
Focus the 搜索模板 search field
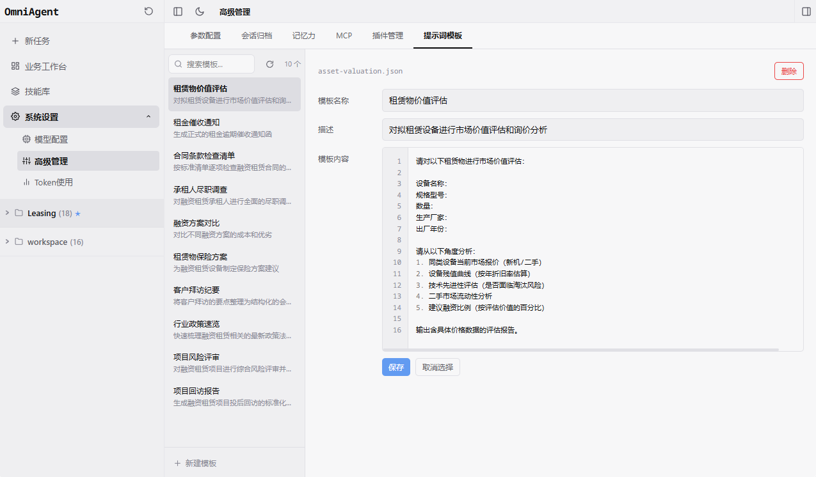[x=211, y=64]
